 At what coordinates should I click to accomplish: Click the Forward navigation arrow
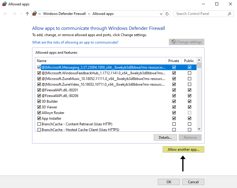(14, 14)
